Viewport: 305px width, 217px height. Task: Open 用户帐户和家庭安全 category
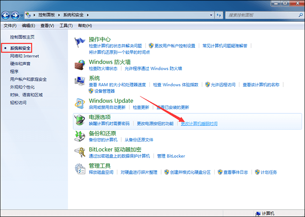pyautogui.click(x=28, y=79)
